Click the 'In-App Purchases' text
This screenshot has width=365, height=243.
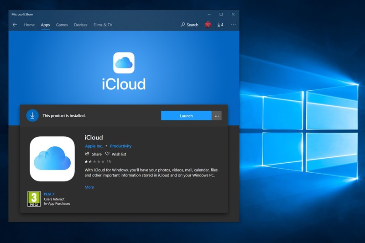(x=57, y=203)
